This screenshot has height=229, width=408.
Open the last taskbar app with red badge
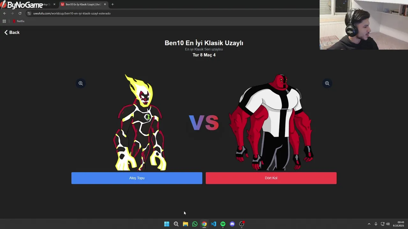point(242,224)
